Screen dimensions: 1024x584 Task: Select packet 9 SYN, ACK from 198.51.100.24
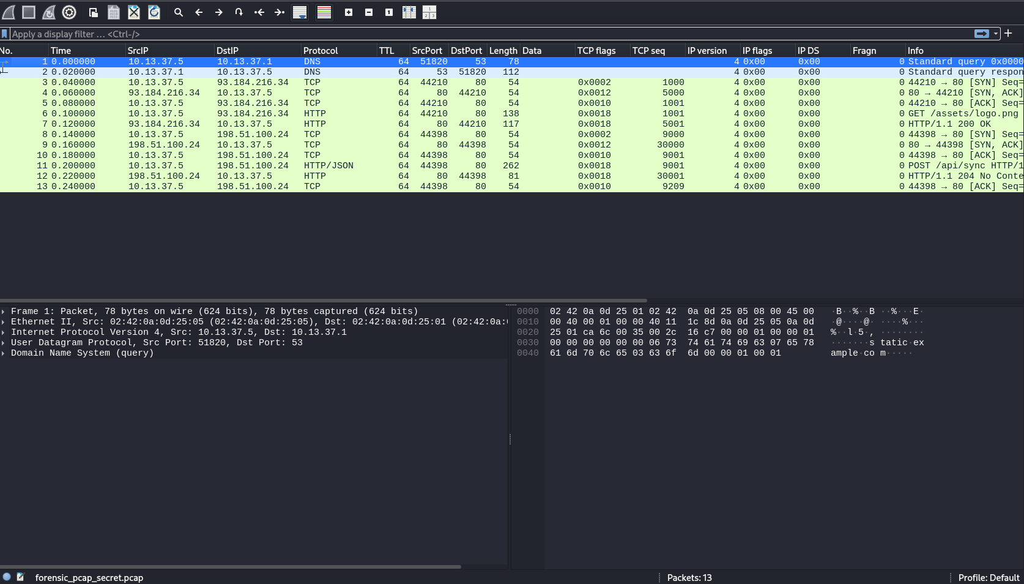pyautogui.click(x=512, y=145)
